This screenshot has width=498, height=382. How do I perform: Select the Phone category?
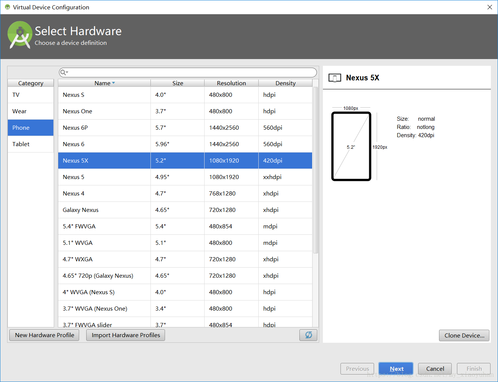click(31, 128)
